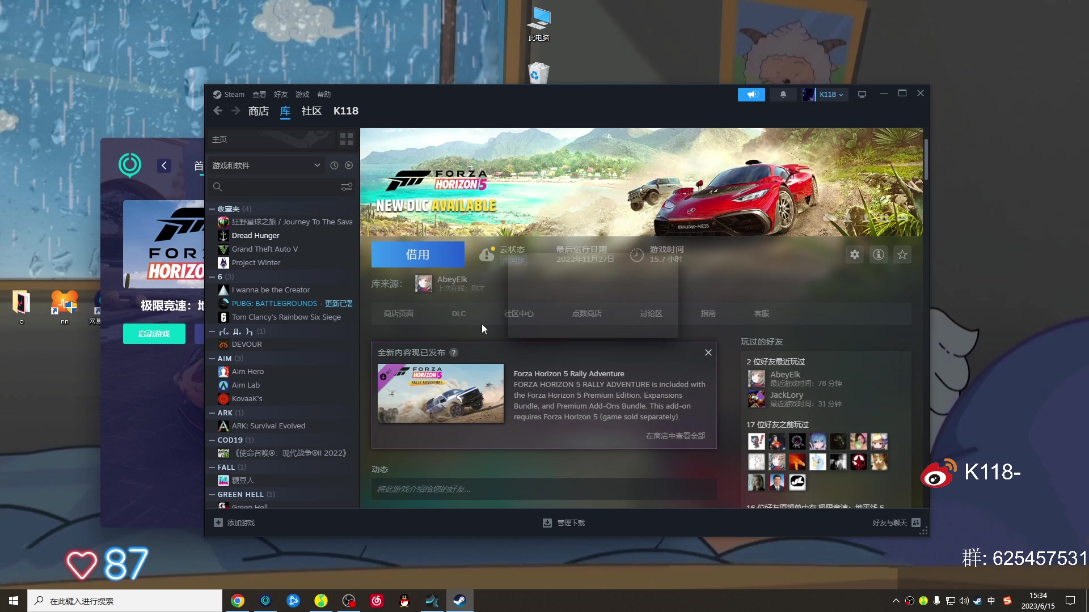Click the help question mark beside 全新内容已发布

(x=454, y=352)
